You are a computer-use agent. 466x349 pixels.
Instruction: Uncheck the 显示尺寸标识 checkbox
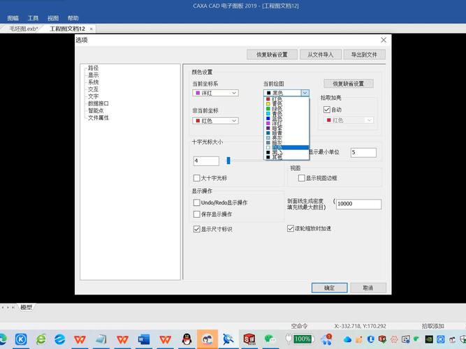click(197, 228)
